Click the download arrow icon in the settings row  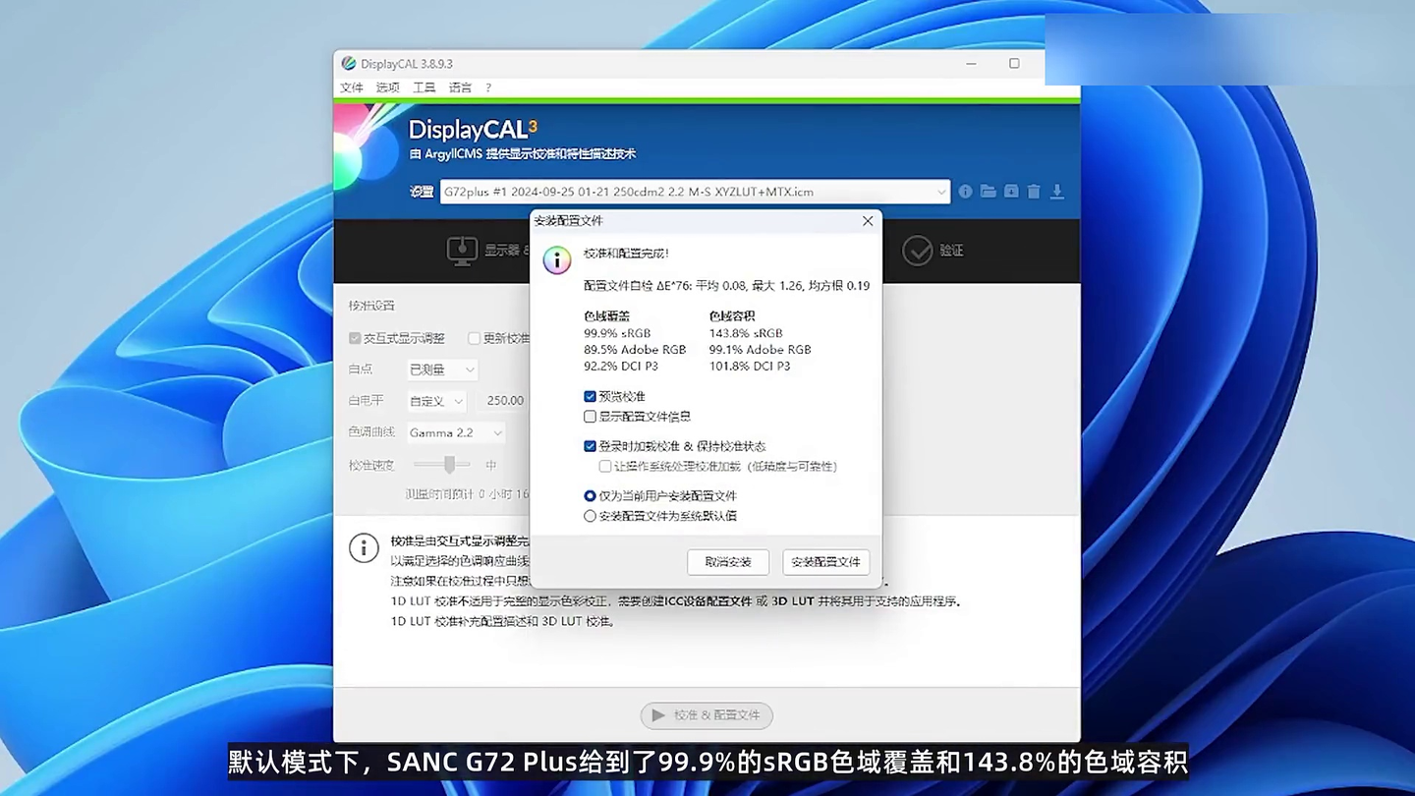pyautogui.click(x=1057, y=192)
